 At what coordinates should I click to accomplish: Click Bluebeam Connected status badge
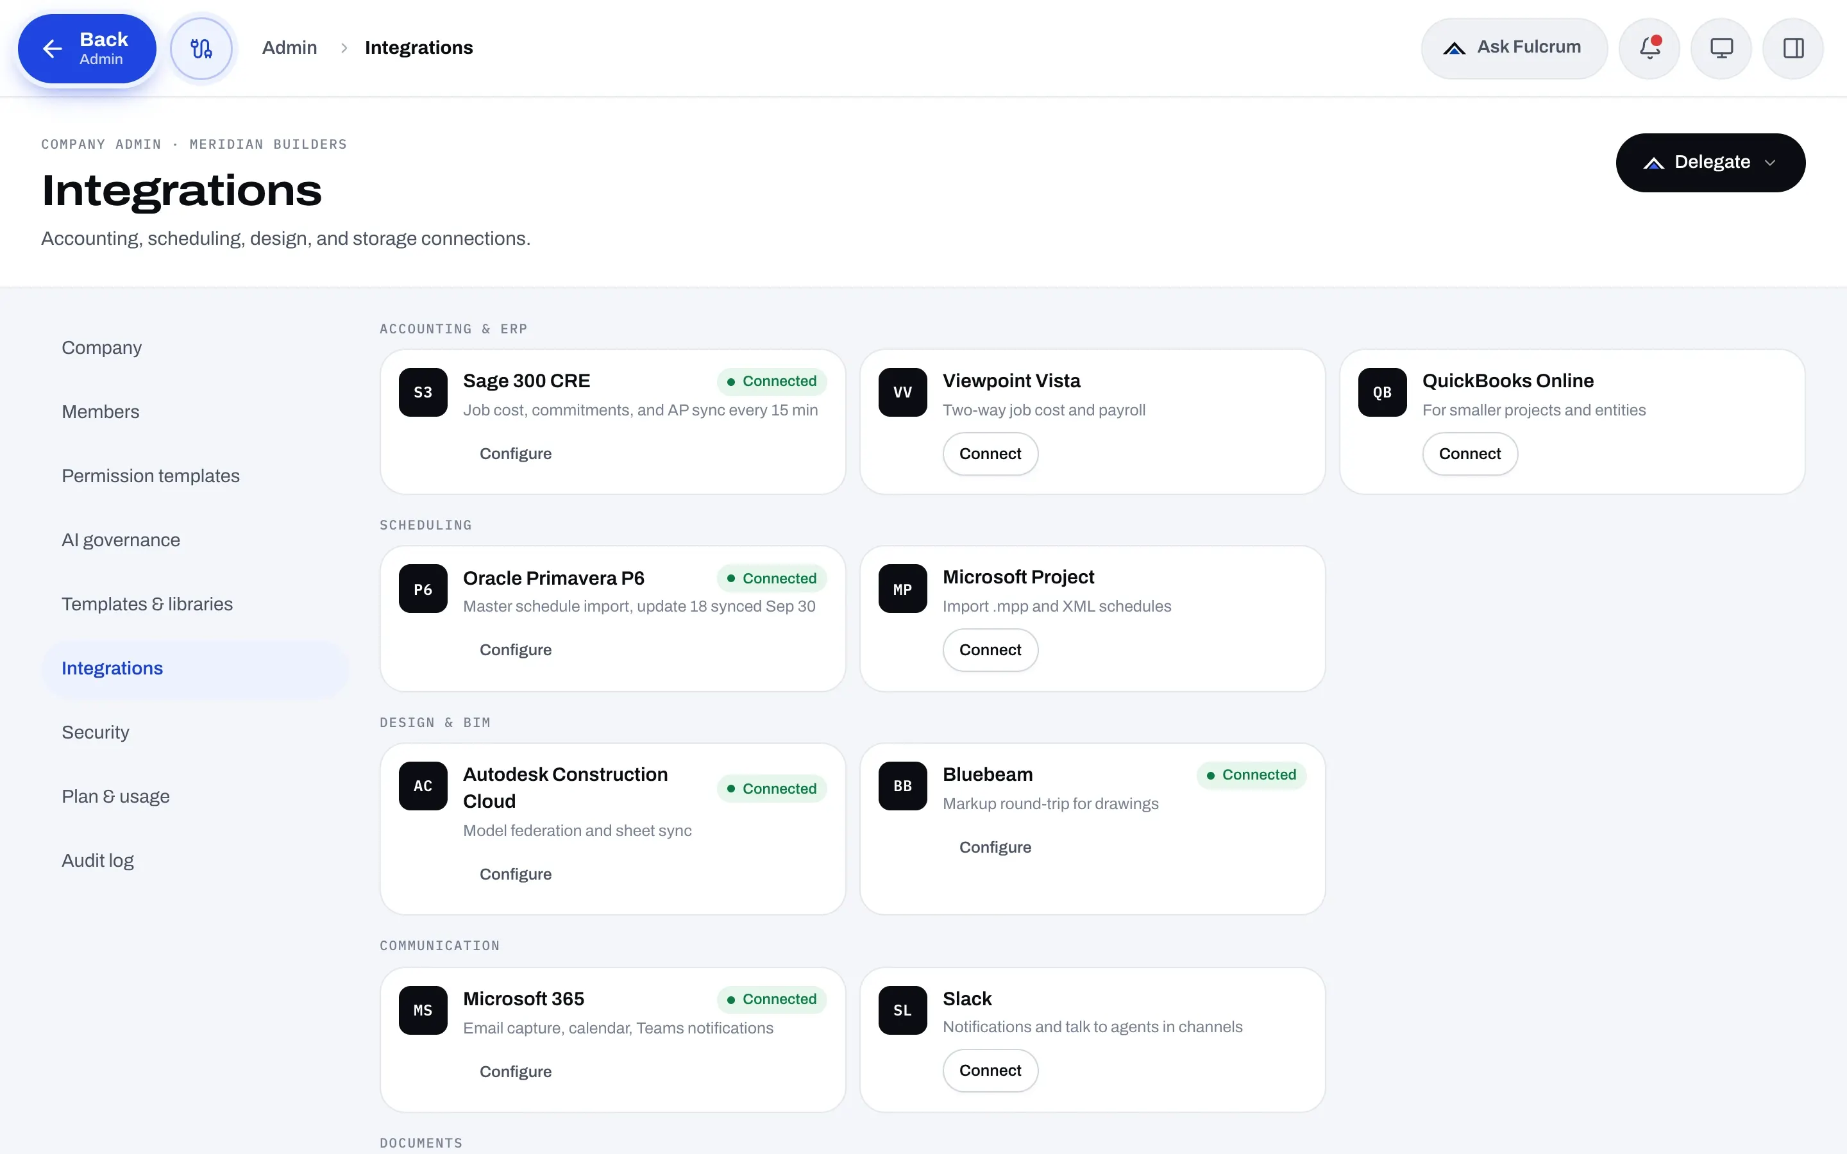pyautogui.click(x=1251, y=774)
